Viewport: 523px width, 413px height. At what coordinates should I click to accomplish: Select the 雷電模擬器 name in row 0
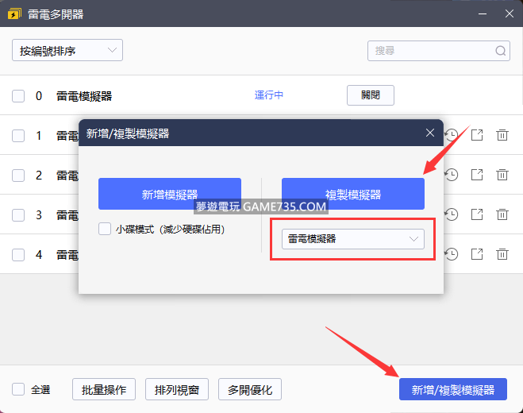(84, 96)
